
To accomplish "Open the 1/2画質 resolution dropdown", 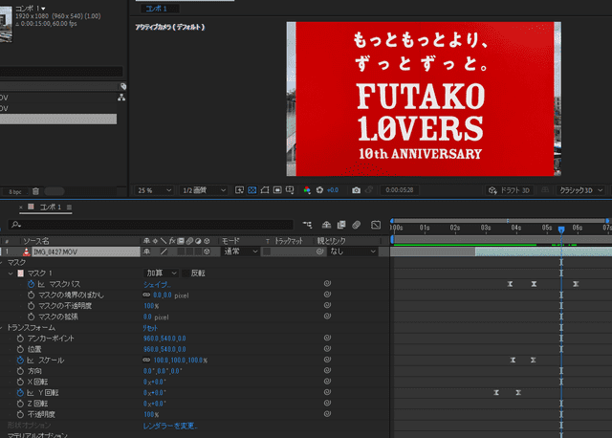I will click(204, 190).
